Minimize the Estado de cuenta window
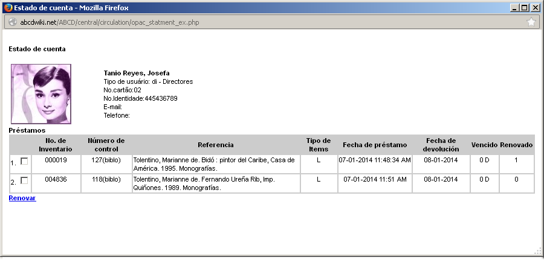The width and height of the screenshot is (544, 260). coord(513,8)
